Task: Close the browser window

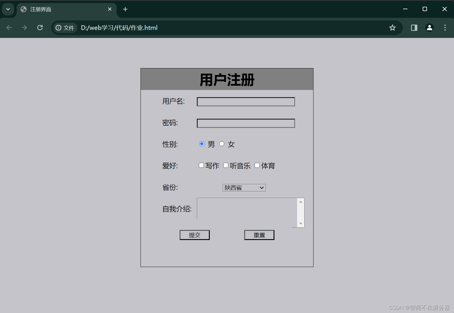Action: point(445,9)
